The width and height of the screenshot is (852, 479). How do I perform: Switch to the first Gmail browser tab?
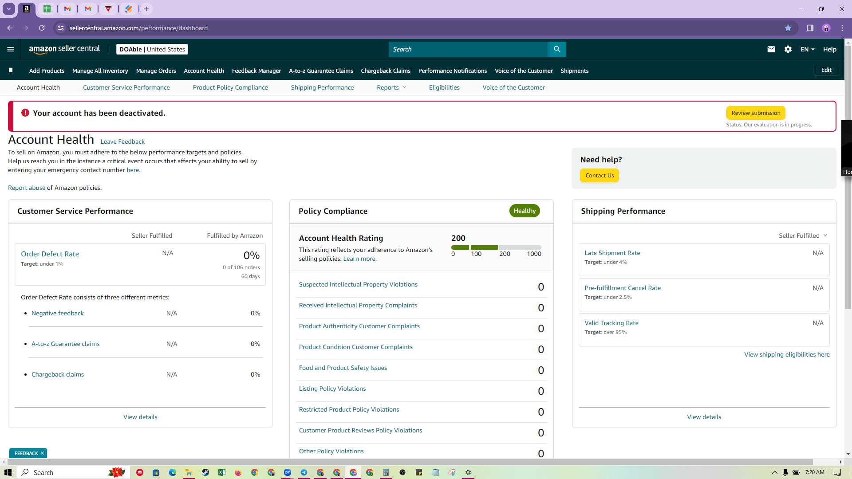point(67,9)
